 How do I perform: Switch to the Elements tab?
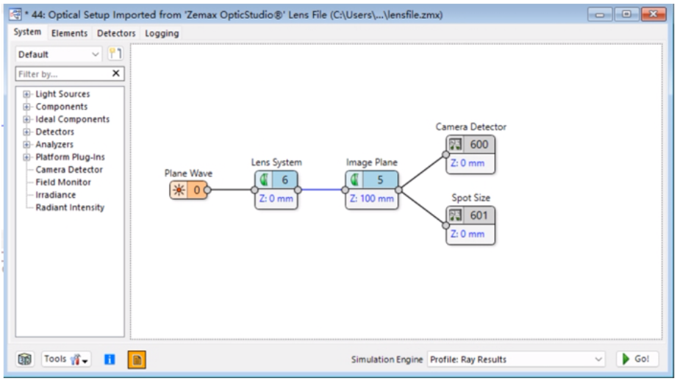(x=69, y=33)
